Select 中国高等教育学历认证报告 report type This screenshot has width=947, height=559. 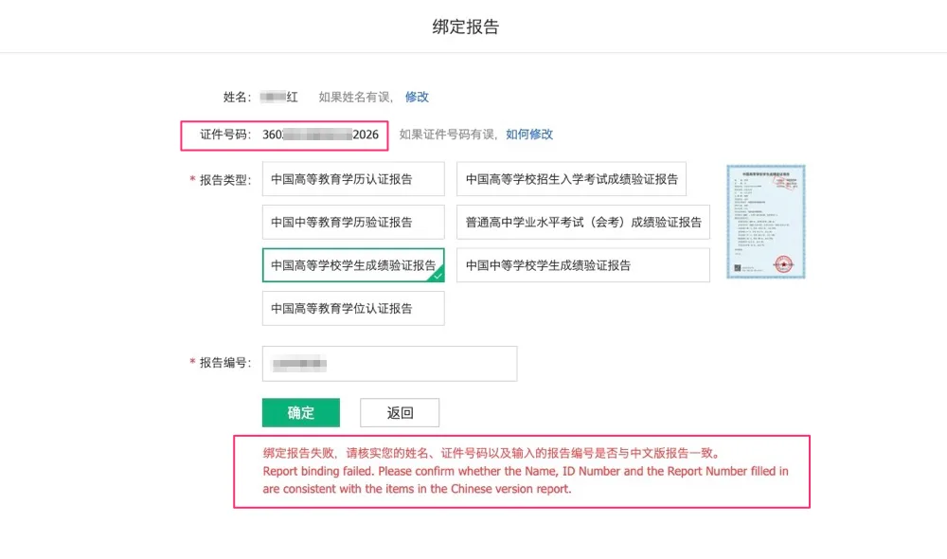pyautogui.click(x=352, y=179)
